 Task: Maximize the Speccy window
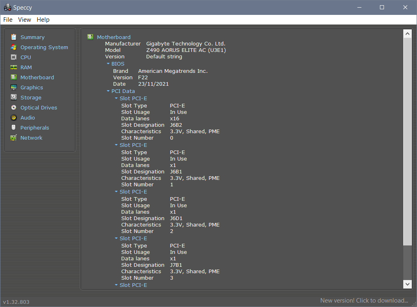point(382,7)
